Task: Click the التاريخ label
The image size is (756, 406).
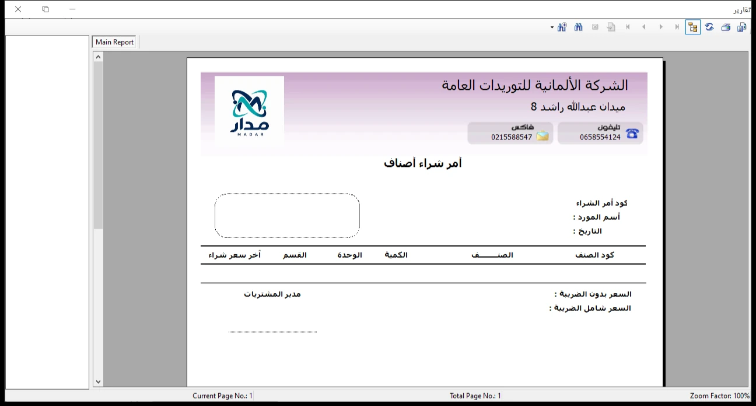Action: click(587, 231)
